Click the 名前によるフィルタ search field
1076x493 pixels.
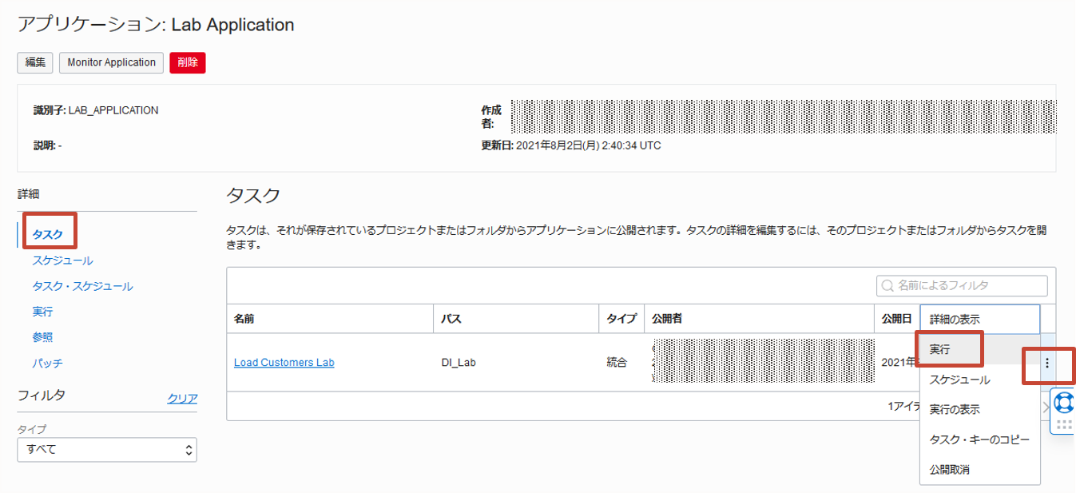(970, 285)
